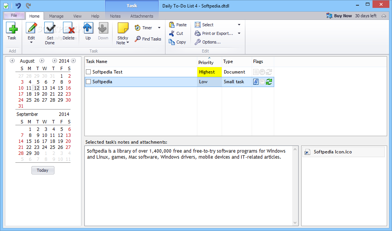Screen dimensions: 392x231
Task: Switch to the Manage tab
Action: (x=56, y=16)
